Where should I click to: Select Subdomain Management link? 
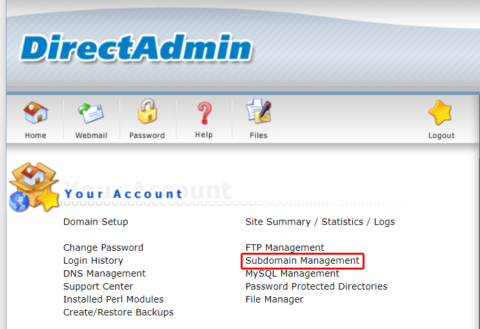[x=303, y=260]
